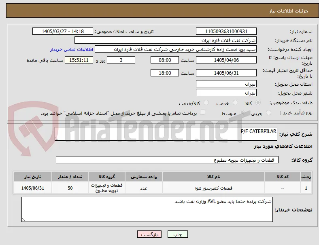This screenshot has width=319, height=245.
Task: Click the response deadline time 08:00
Action: coord(165,60)
